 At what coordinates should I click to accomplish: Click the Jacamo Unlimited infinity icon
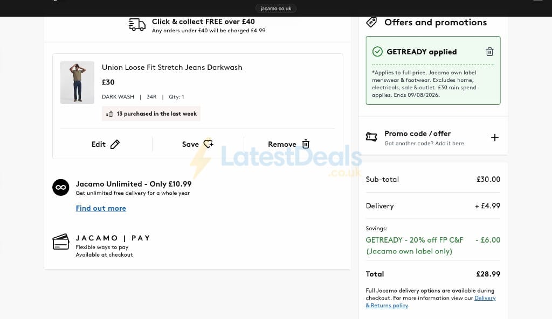(61, 187)
